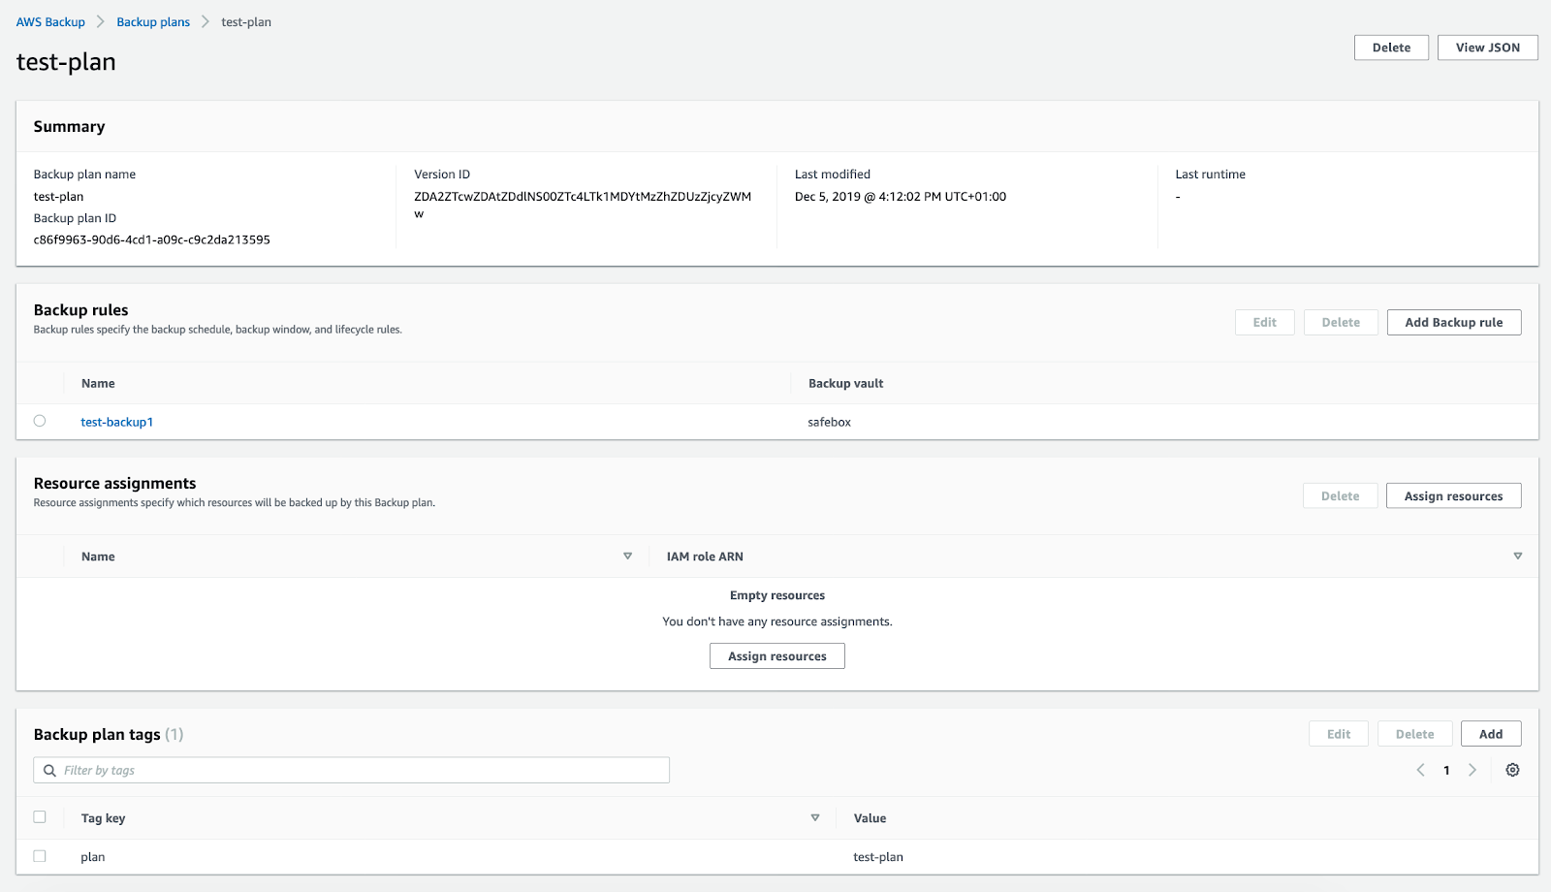1551x892 pixels.
Task: Open tags table settings gear
Action: [x=1512, y=770]
